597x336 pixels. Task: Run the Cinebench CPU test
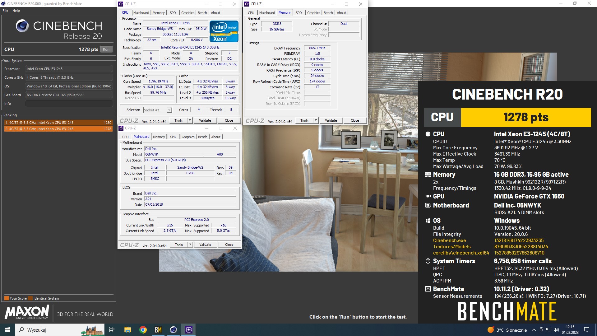(106, 49)
